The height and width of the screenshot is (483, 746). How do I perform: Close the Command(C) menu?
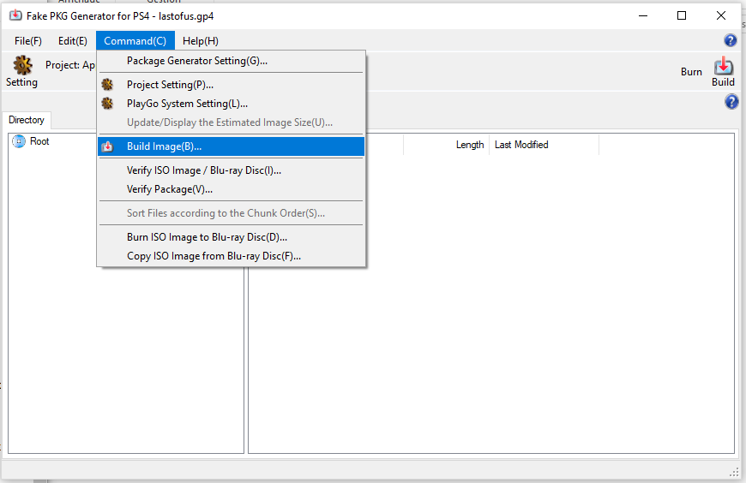(135, 41)
